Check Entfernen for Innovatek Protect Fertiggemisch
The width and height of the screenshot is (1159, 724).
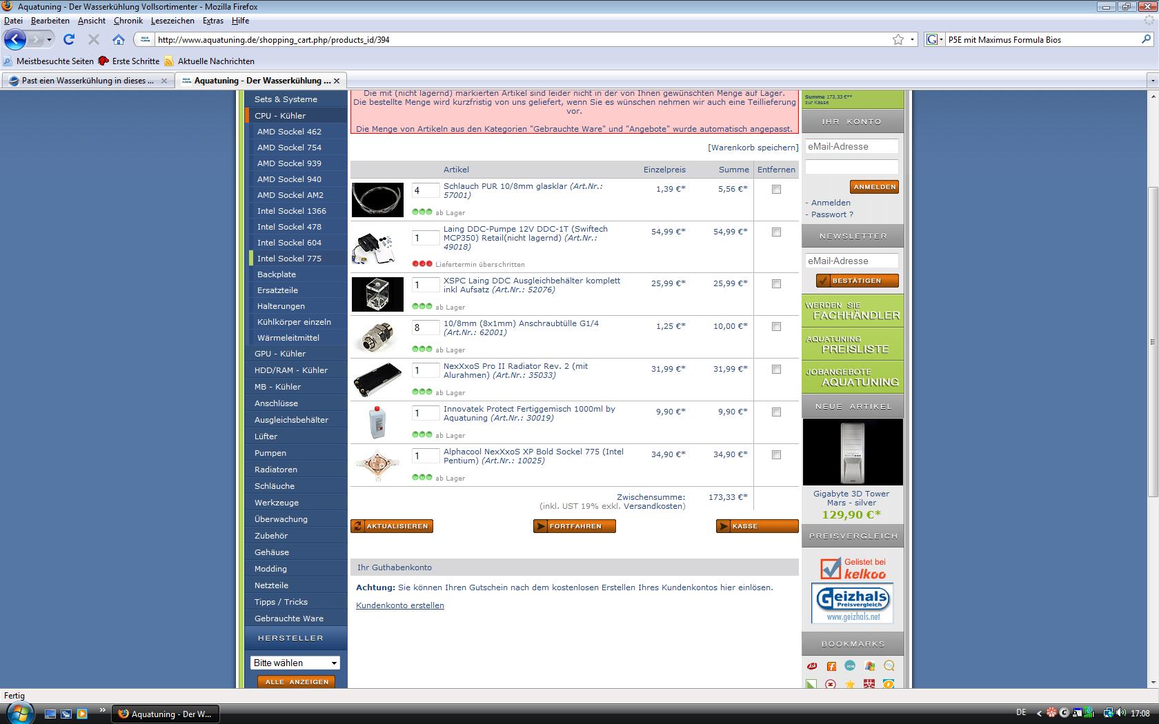point(776,412)
